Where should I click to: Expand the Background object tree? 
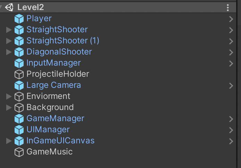pos(9,108)
